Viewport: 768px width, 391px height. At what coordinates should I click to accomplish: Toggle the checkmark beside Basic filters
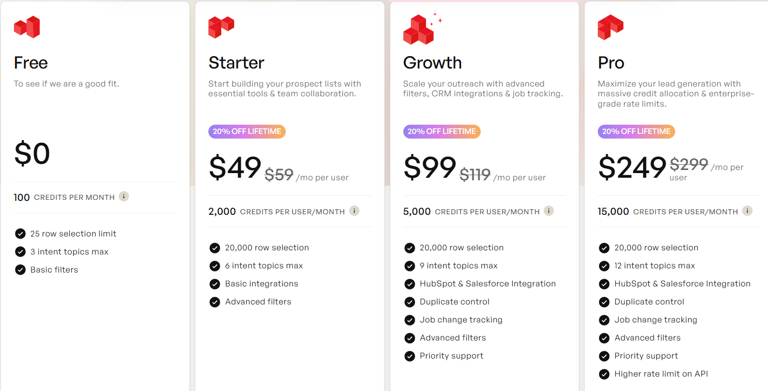tap(20, 269)
